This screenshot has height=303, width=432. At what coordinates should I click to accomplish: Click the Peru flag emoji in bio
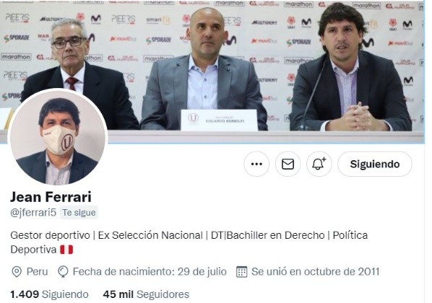click(x=66, y=250)
